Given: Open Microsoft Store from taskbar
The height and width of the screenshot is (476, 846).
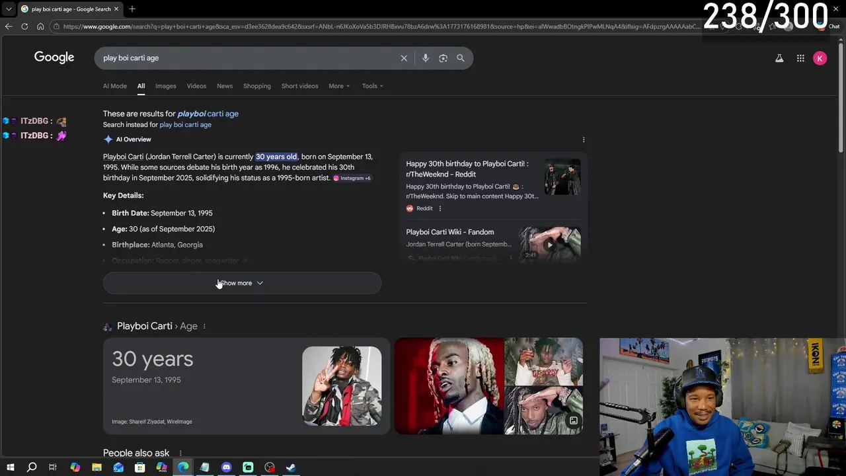Looking at the screenshot, I should (x=140, y=467).
